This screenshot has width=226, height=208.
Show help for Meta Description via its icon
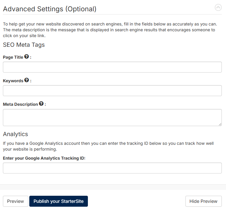point(41,104)
